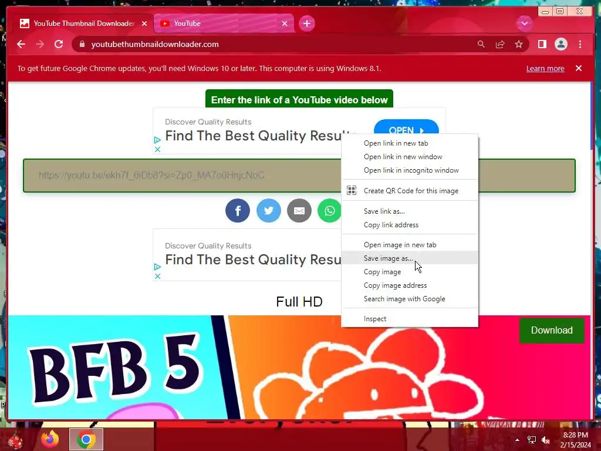
Task: Click Find The Best Quality Results top ad text
Action: point(253,136)
